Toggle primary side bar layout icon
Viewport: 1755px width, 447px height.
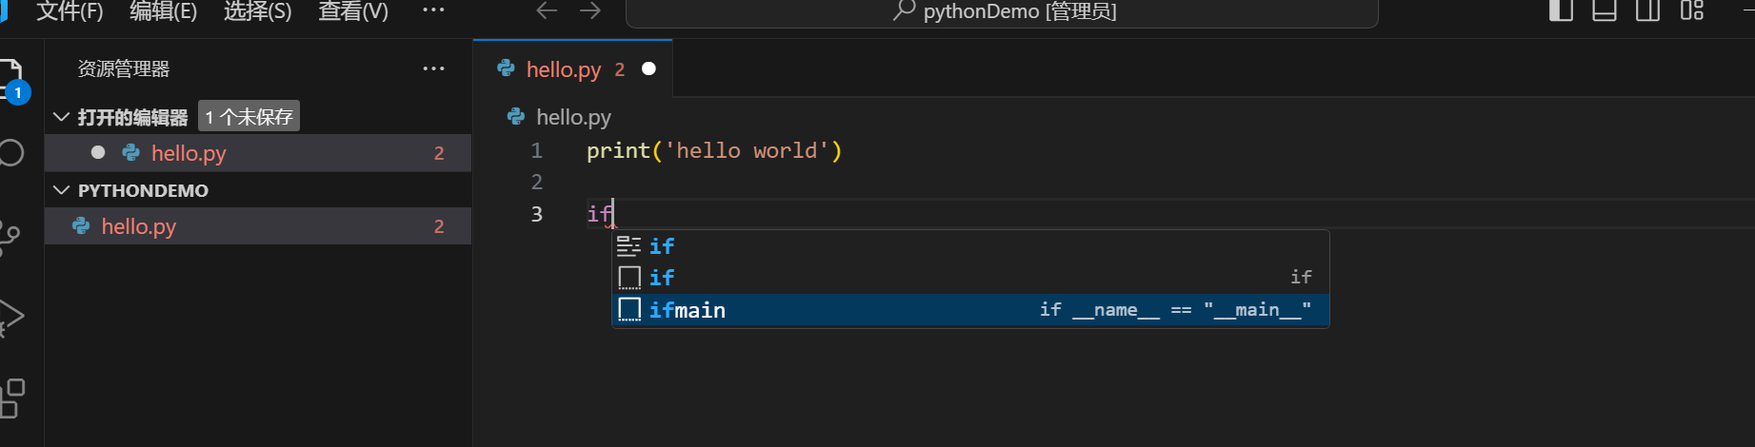pyautogui.click(x=1561, y=10)
